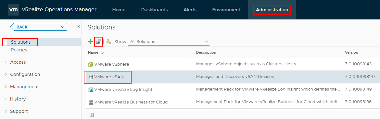Expand the Configuration section
The width and height of the screenshot is (380, 119).
click(6, 74)
